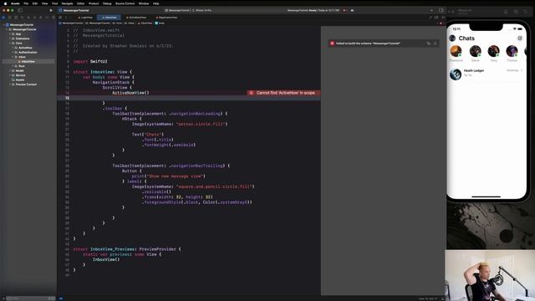Toggle the navigator sidebar in Xcode toolbar

(20, 10)
